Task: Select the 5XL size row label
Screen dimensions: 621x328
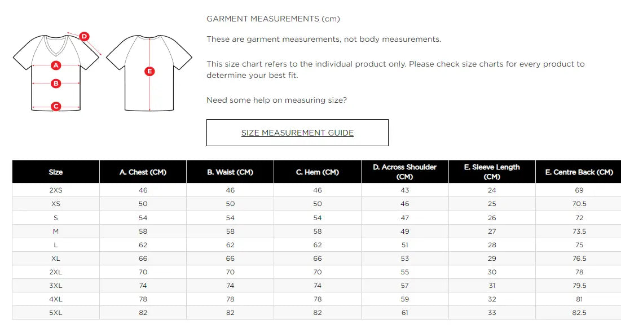Action: pyautogui.click(x=56, y=313)
